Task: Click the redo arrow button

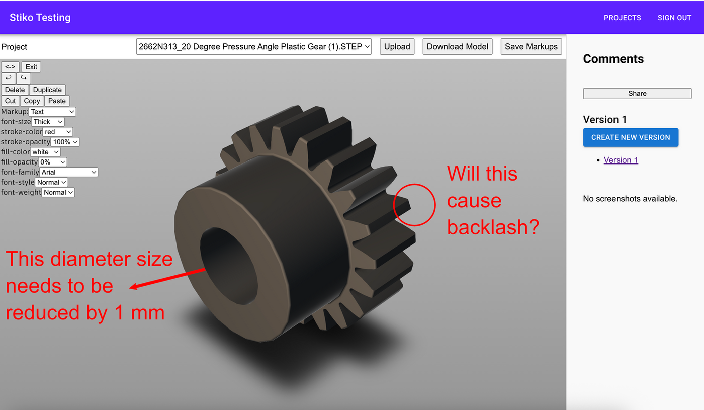Action: 24,78
